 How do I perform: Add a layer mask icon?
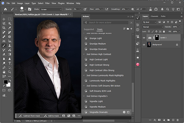[x=159, y=120]
